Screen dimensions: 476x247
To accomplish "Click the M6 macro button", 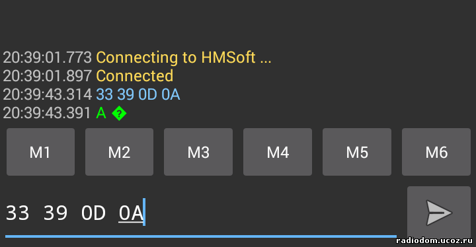I will tap(436, 152).
